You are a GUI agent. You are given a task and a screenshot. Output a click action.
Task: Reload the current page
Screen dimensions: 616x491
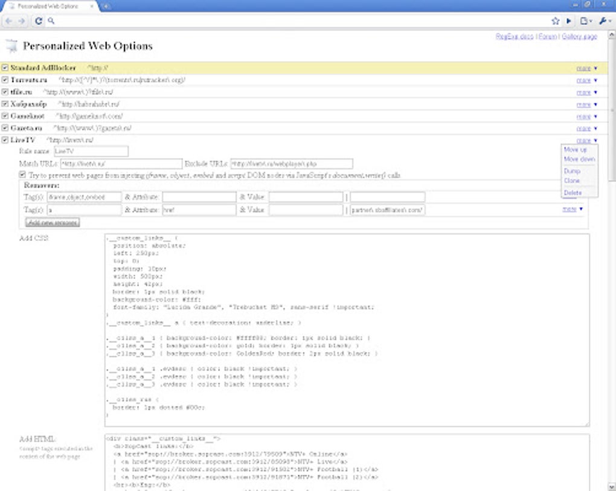[39, 21]
